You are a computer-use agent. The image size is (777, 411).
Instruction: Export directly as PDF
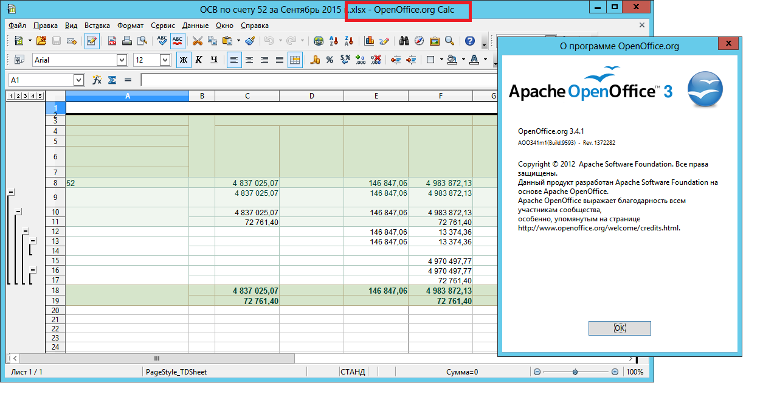pos(112,41)
